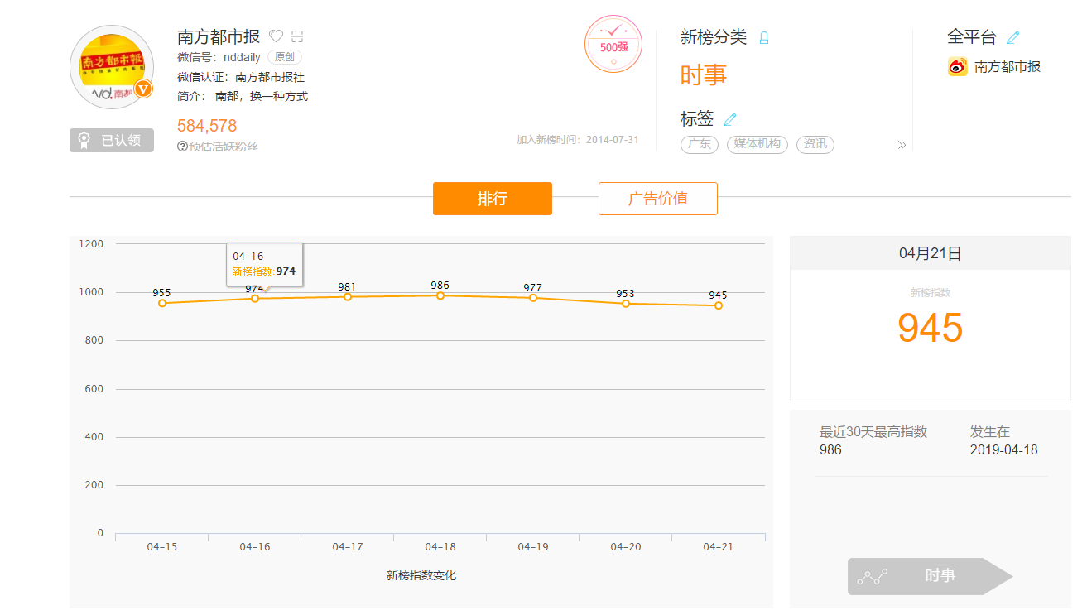Screen dimensions: 1087x615
Task: Switch to the 广告价值 tab
Action: [658, 199]
